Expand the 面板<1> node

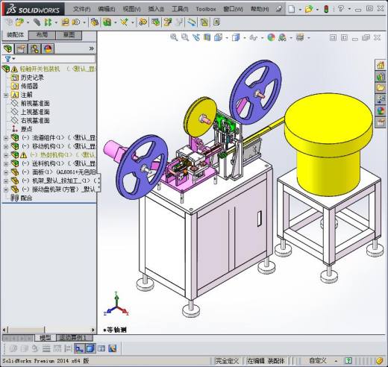[6, 172]
